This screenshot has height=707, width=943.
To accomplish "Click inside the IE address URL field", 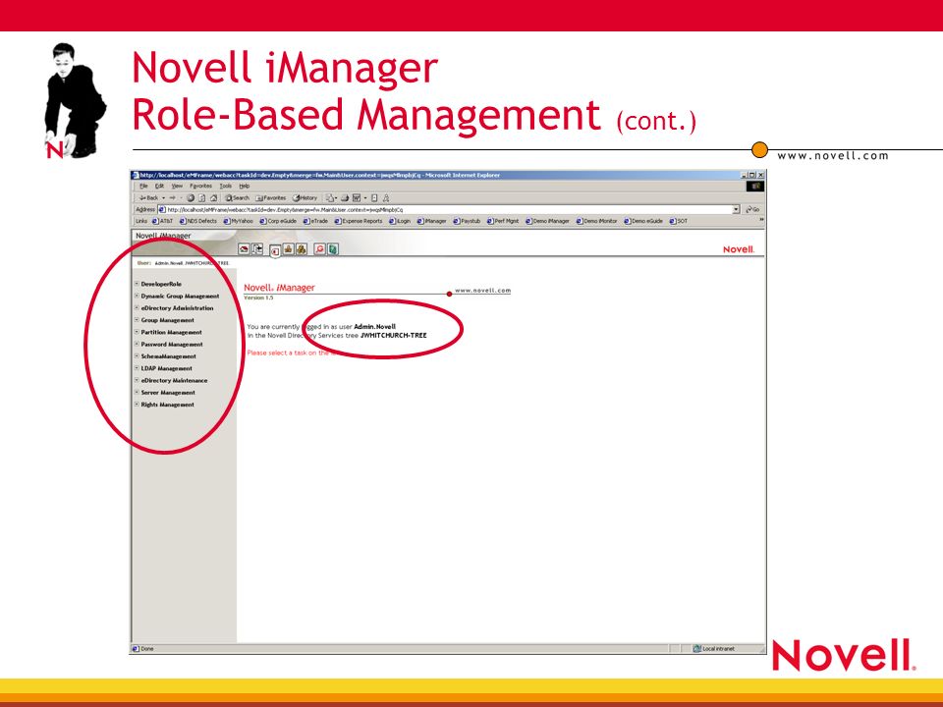I will [x=448, y=210].
